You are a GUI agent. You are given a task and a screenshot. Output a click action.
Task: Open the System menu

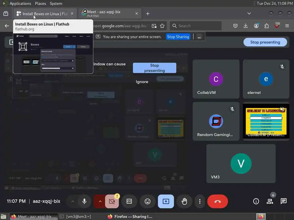coord(56,3)
